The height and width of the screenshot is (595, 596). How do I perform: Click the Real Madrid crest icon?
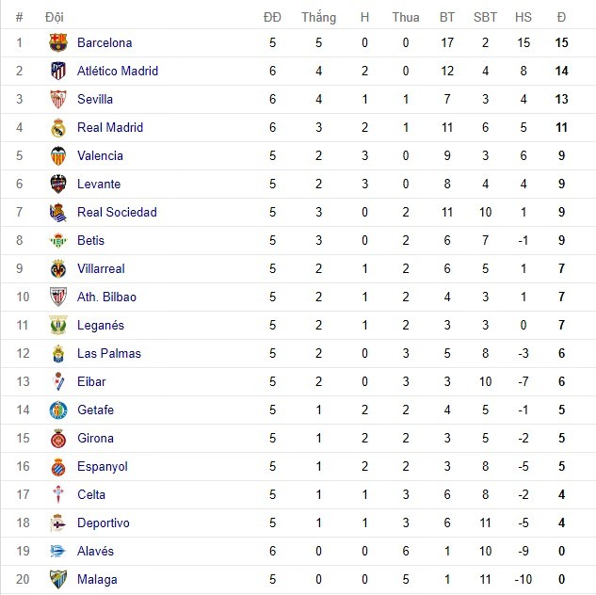(58, 127)
